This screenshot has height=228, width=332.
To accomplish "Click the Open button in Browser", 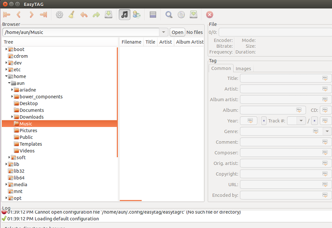I will (x=177, y=32).
